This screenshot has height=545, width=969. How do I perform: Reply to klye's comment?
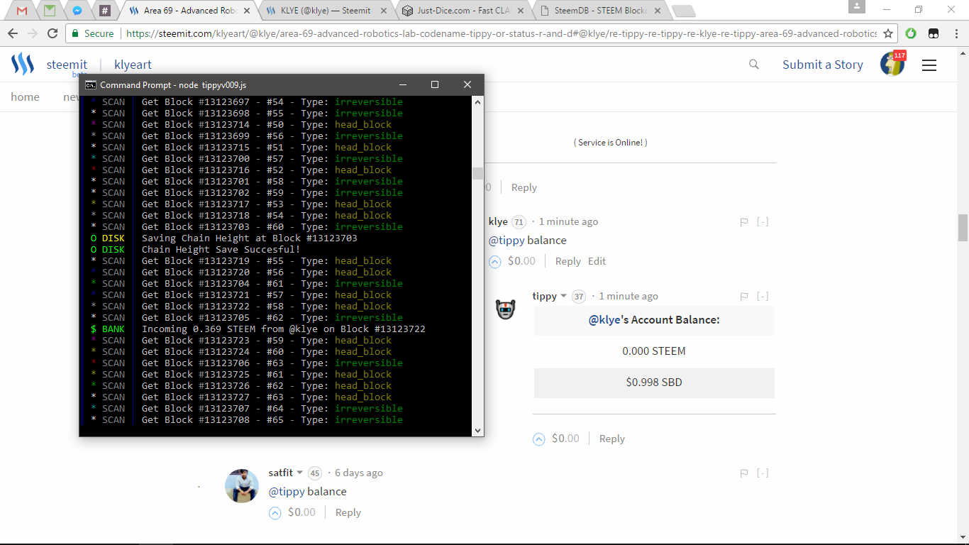tap(567, 261)
